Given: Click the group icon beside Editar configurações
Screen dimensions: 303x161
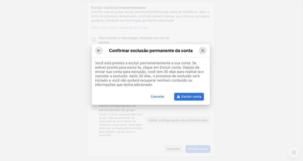Looking at the screenshot, I should [94, 107].
